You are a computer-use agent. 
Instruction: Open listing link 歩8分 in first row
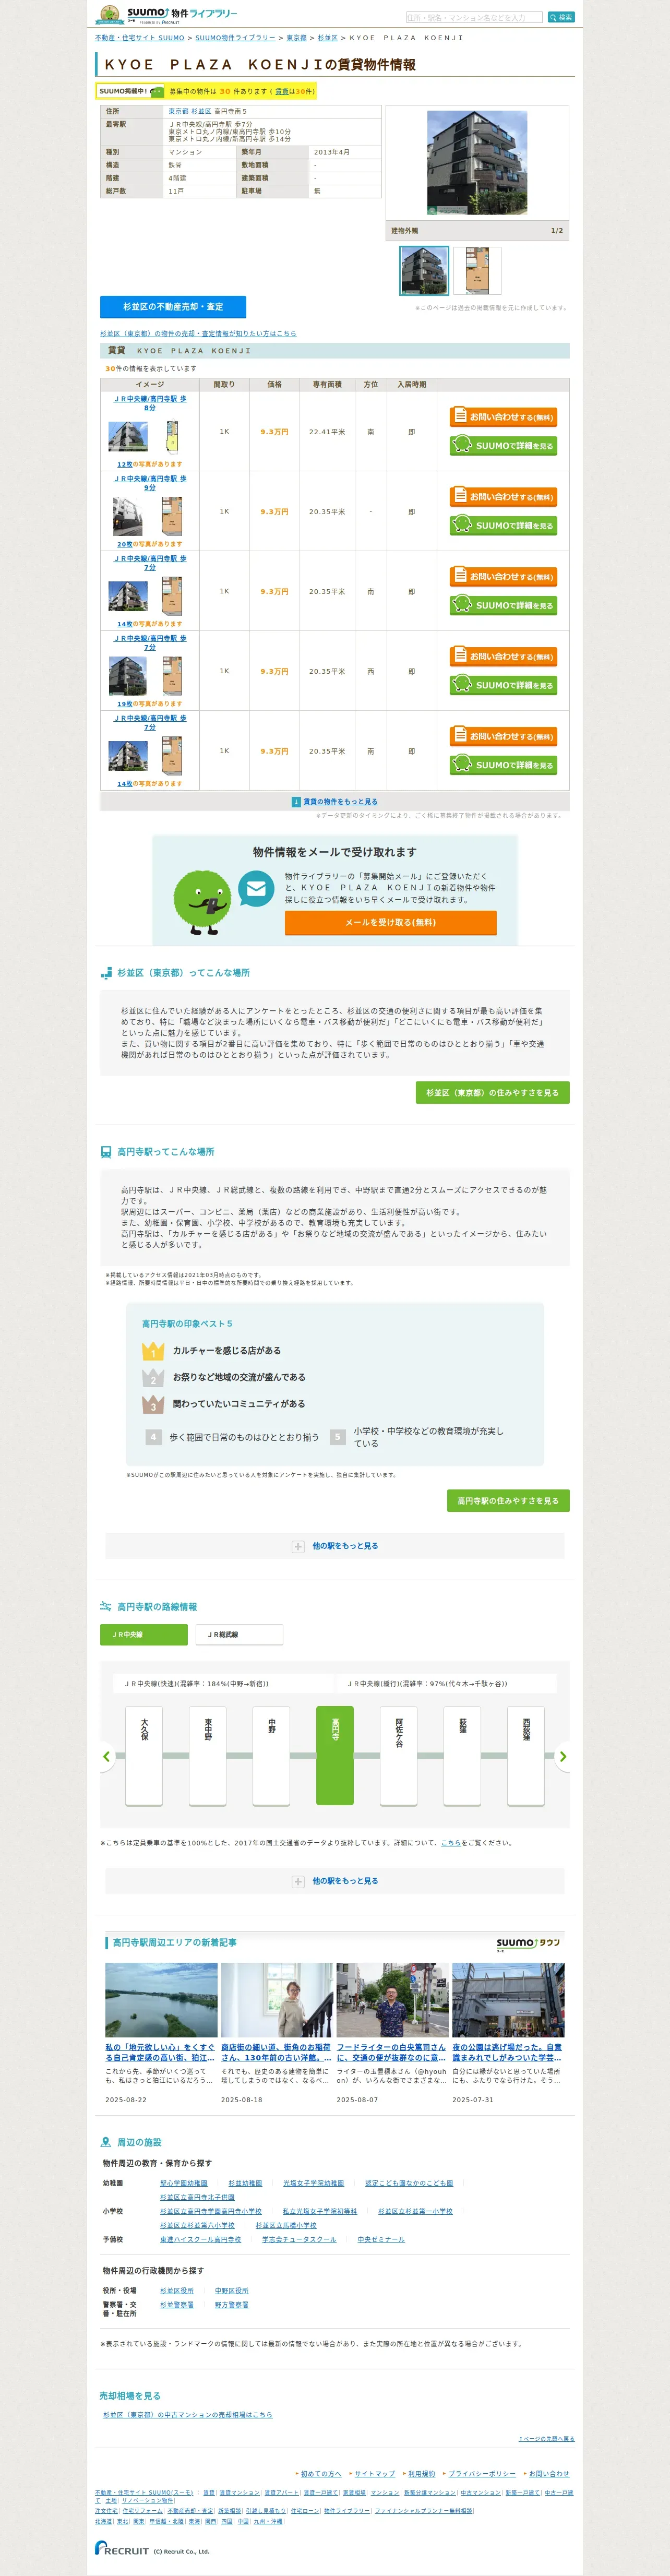150,403
